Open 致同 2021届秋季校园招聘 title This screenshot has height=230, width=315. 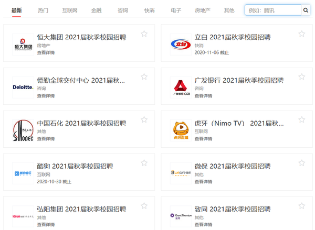[x=233, y=210]
